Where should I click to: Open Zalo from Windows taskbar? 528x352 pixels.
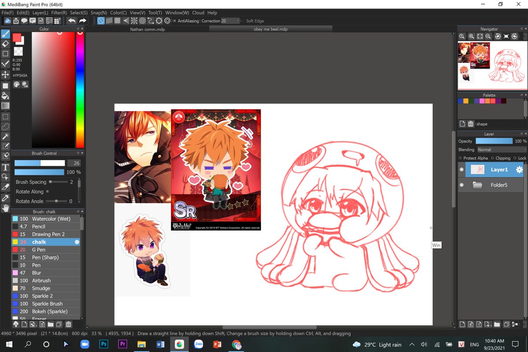pyautogui.click(x=198, y=344)
